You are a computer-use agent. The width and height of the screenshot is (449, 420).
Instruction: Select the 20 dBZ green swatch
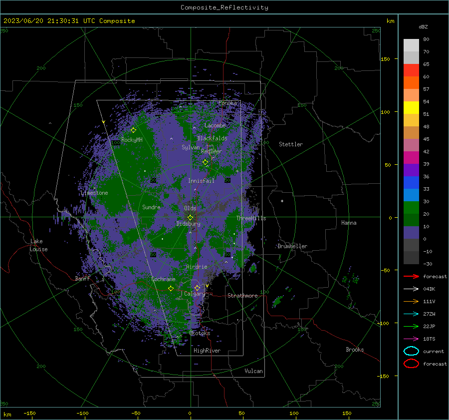pyautogui.click(x=411, y=220)
